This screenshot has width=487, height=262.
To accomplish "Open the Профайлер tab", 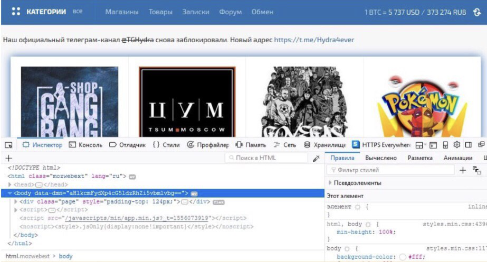I will [208, 145].
